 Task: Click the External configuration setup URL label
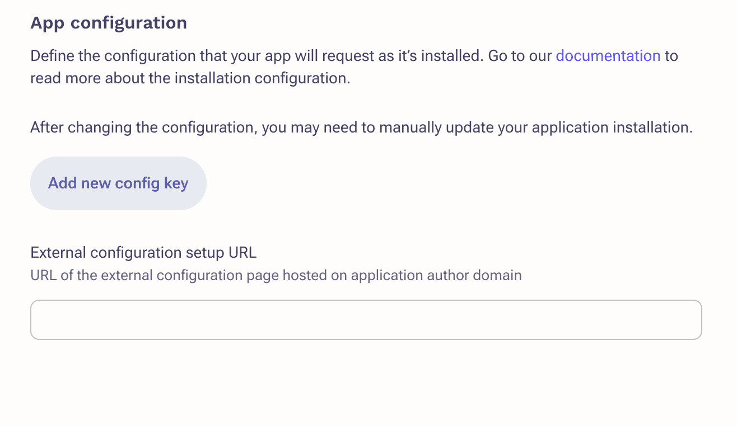[143, 253]
